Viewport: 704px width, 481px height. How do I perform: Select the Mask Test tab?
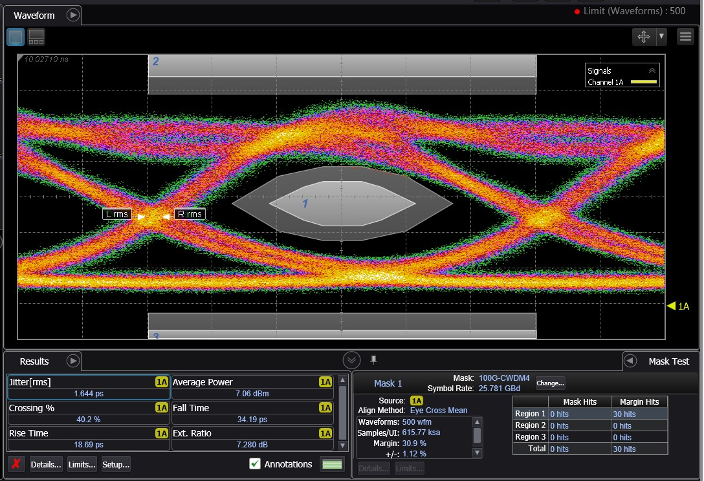coord(669,361)
